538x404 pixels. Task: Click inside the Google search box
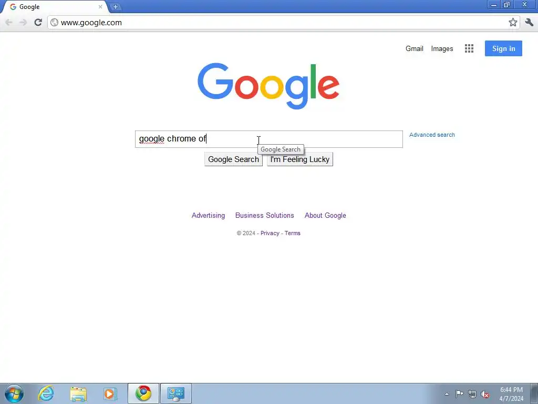tap(268, 139)
